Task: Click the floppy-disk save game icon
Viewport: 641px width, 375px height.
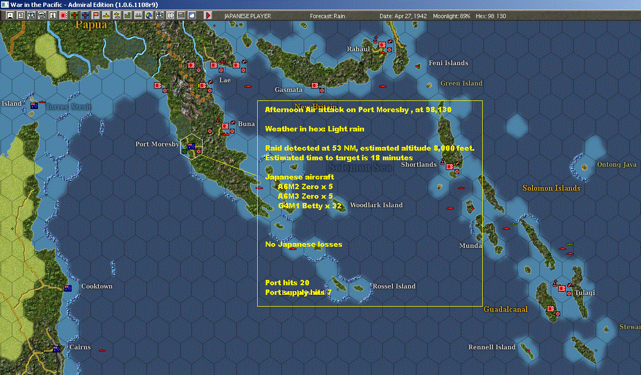Action: coord(10,15)
